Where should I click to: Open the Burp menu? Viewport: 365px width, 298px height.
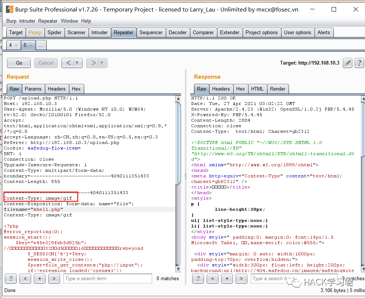11,21
